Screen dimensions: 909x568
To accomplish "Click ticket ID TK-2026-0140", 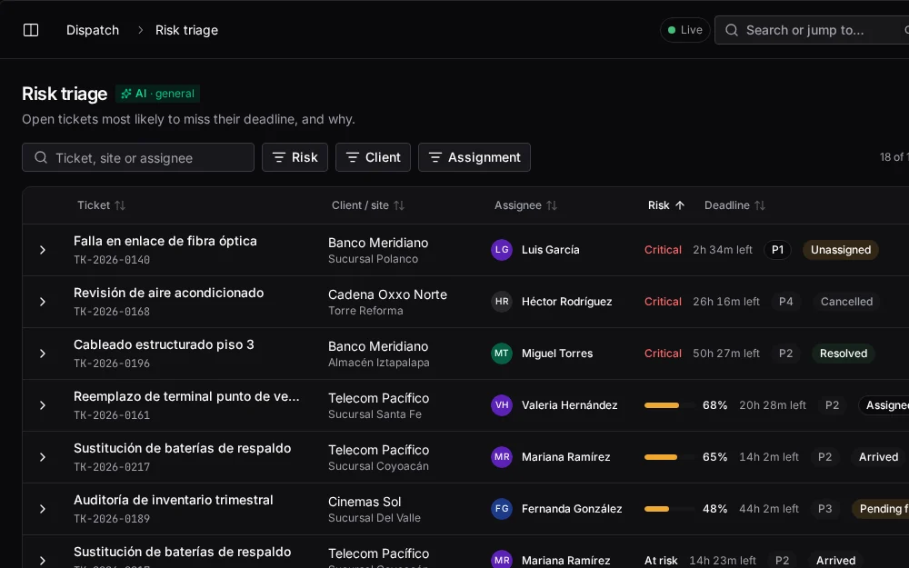I will [112, 260].
